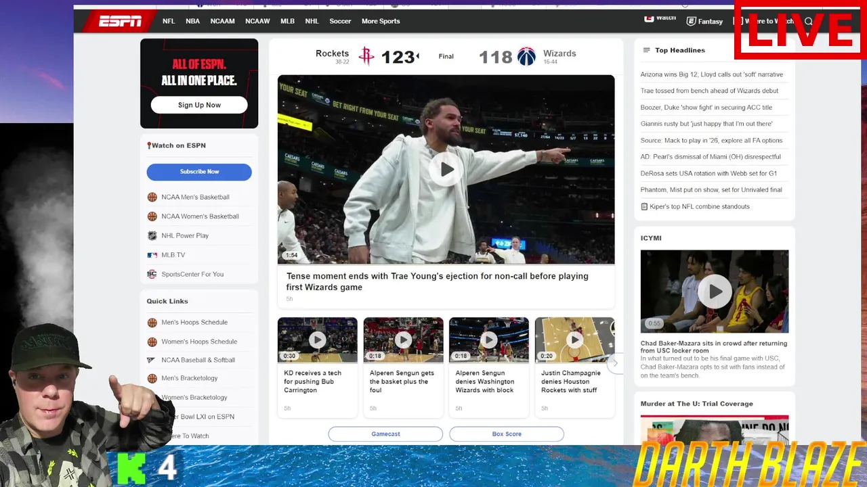Viewport: 867px width, 487px height.
Task: Open the NCAAM menu
Action: (222, 21)
